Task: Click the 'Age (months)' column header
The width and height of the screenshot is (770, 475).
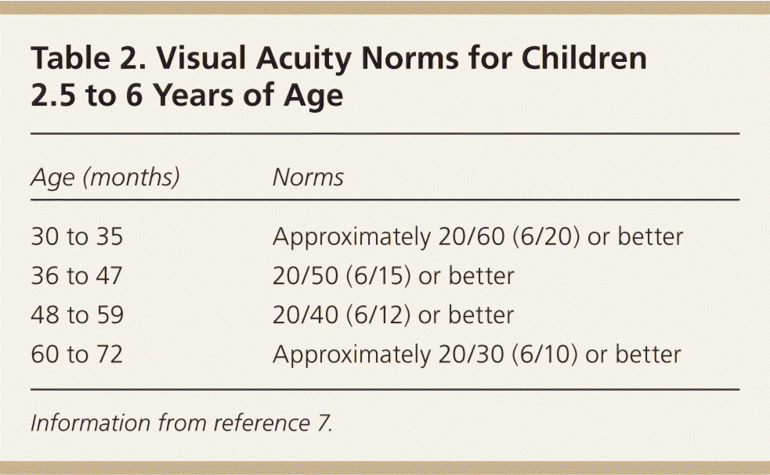Action: [105, 178]
